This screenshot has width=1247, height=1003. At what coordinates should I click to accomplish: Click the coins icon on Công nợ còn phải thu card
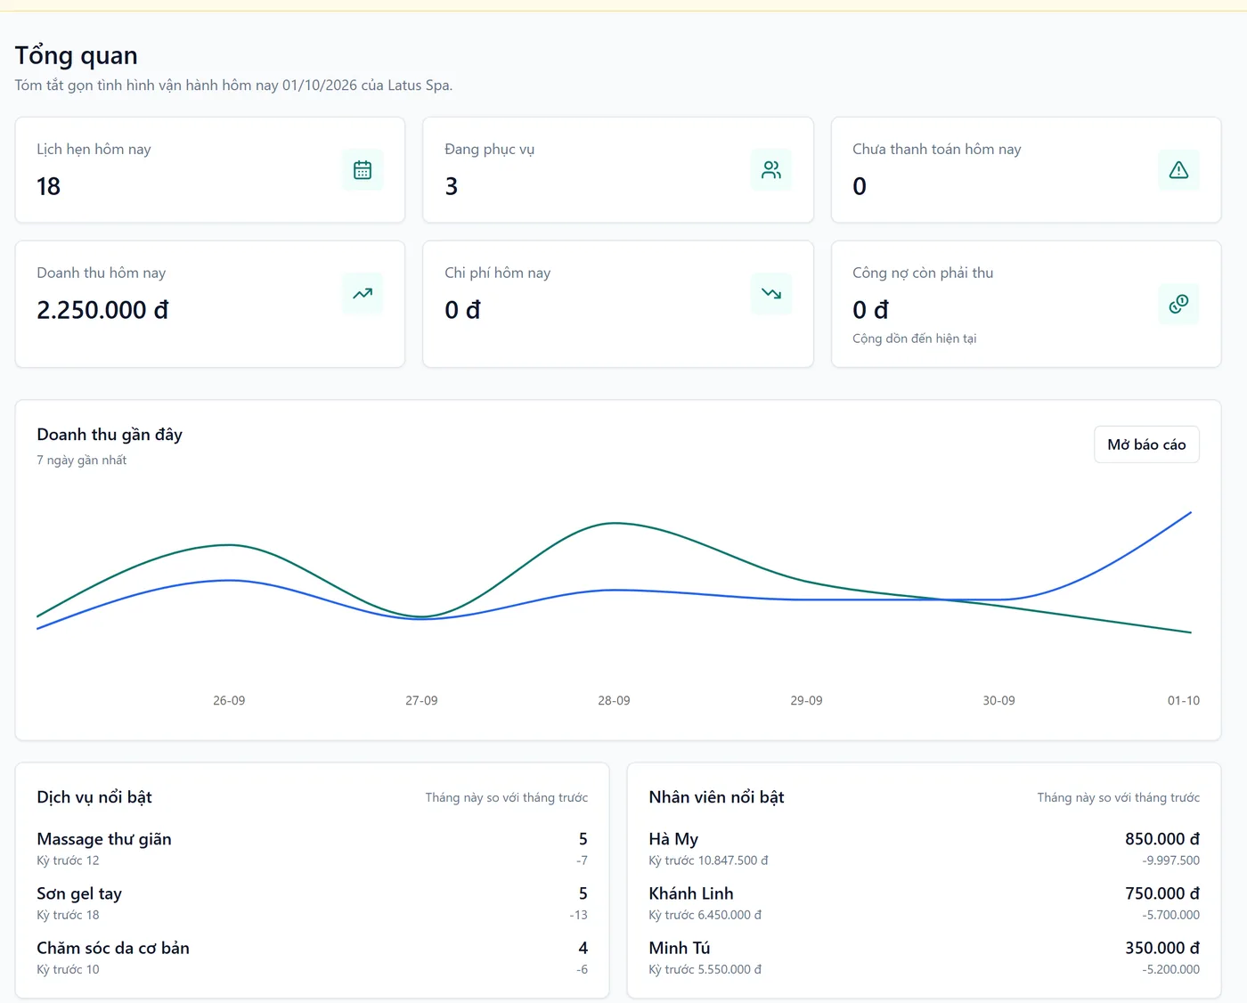point(1178,304)
